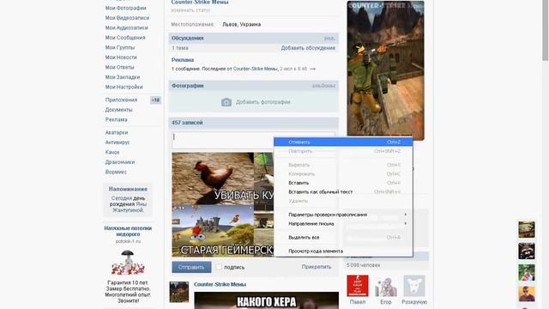Image resolution: width=549 pixels, height=309 pixels.
Task: Open Мои Видеозаписи in sidebar
Action: (x=127, y=18)
